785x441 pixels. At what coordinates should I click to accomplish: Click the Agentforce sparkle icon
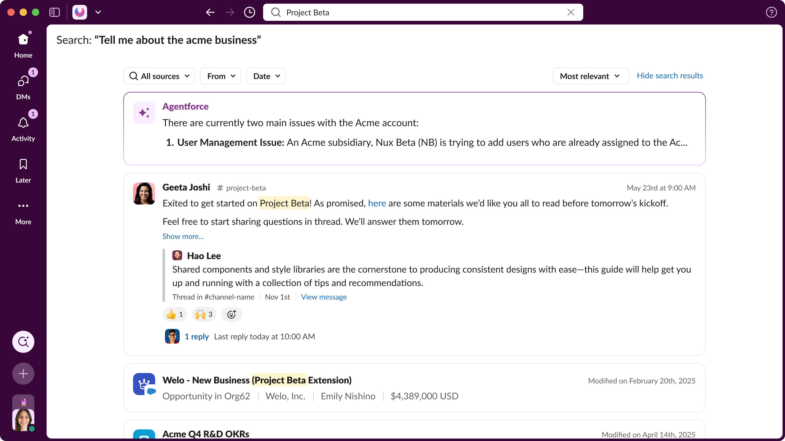click(144, 113)
